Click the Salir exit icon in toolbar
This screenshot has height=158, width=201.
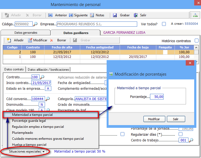[x=136, y=15]
